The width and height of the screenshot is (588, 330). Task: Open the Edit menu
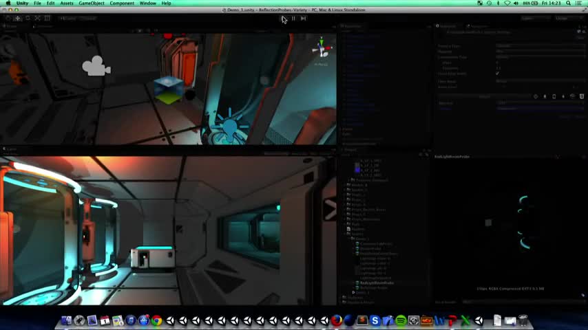tap(51, 3)
